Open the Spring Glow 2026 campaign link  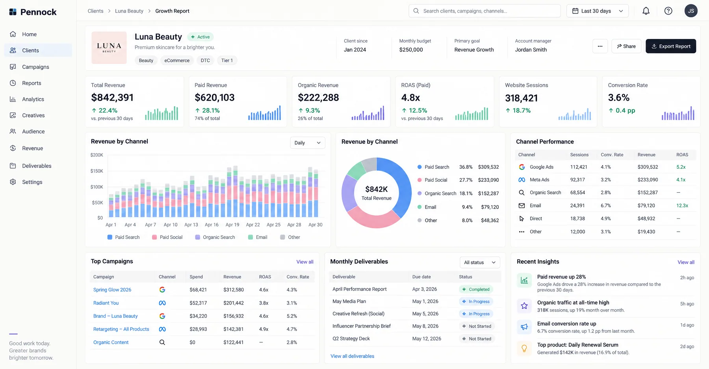coord(112,290)
